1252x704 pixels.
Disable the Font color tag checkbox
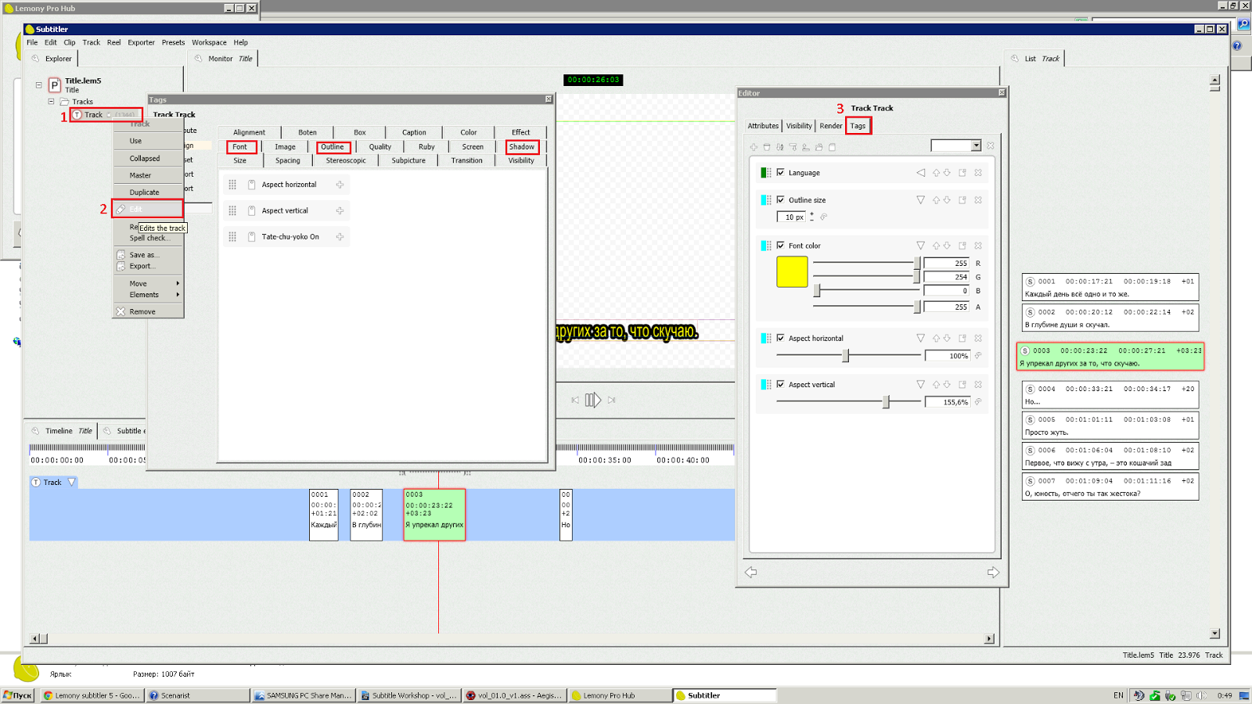coord(780,246)
